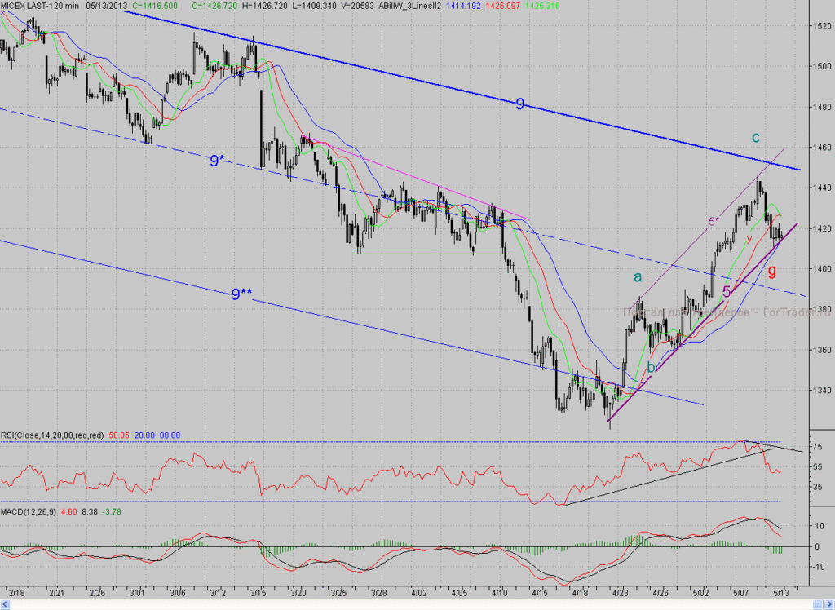
Task: Click the MICEX LAST-120 min chart title
Action: point(39,6)
